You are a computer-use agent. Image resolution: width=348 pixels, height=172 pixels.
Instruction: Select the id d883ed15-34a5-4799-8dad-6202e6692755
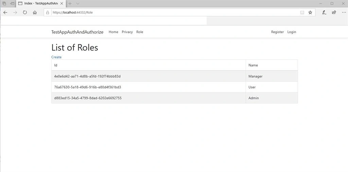(88, 98)
